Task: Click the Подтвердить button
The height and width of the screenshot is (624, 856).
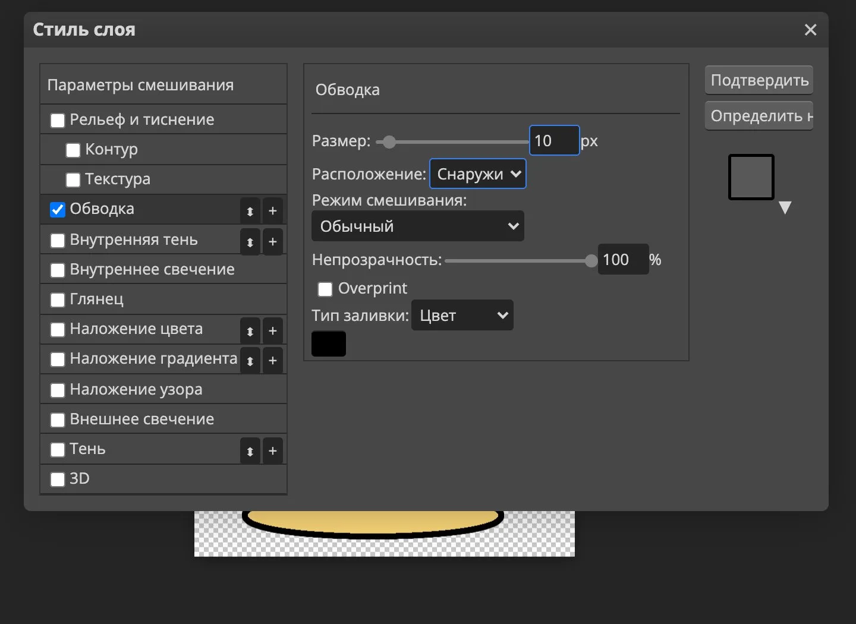Action: [x=759, y=80]
